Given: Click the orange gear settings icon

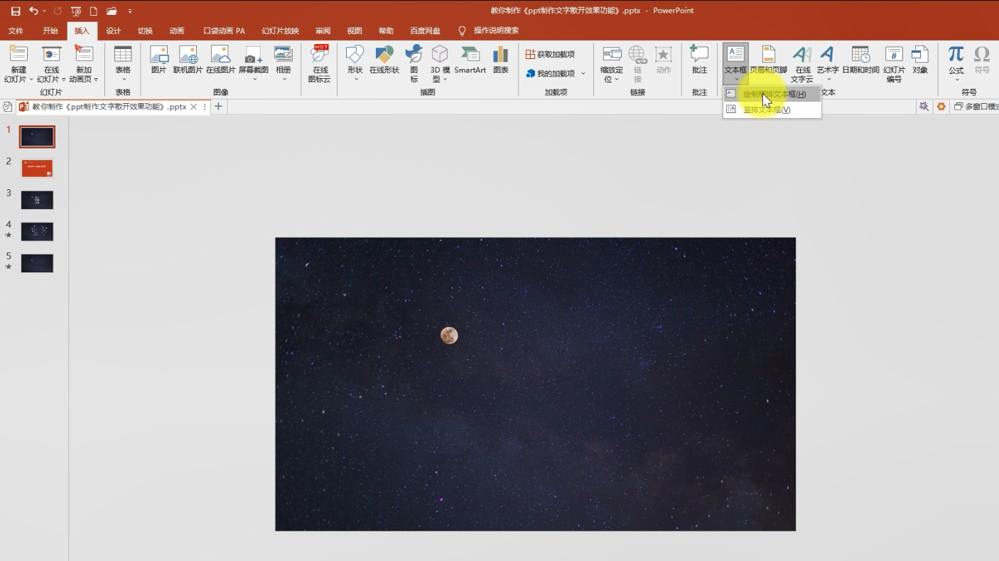Looking at the screenshot, I should click(941, 107).
